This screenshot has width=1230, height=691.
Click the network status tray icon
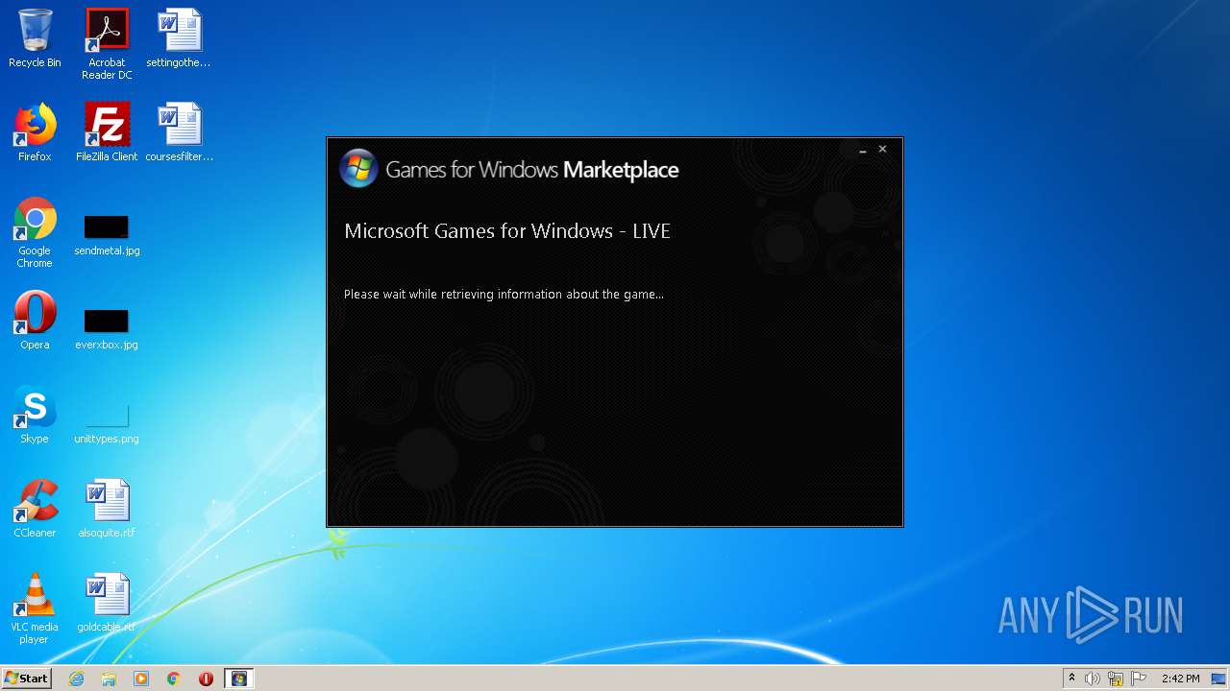[1116, 679]
